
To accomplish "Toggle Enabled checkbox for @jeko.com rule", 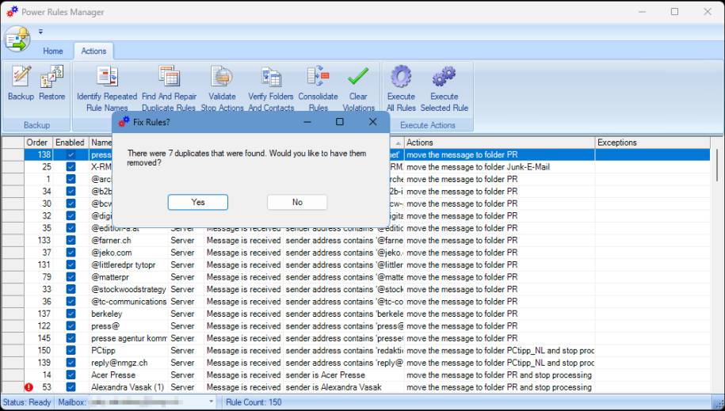I will coord(71,253).
